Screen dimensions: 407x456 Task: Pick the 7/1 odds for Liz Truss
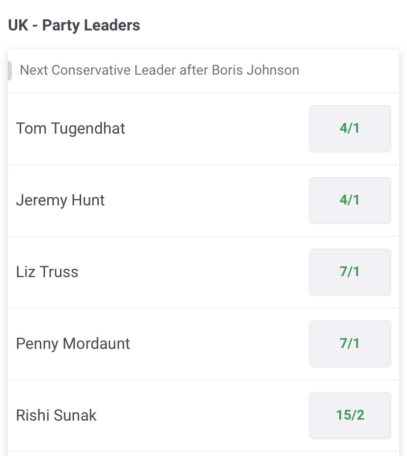350,272
